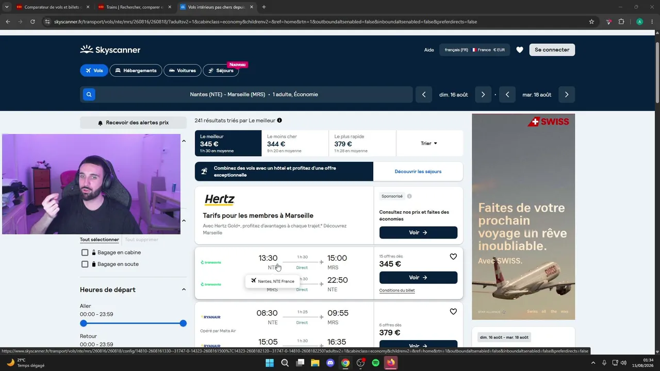Collapse the Heures de départ section
This screenshot has height=371, width=660.
pos(184,290)
